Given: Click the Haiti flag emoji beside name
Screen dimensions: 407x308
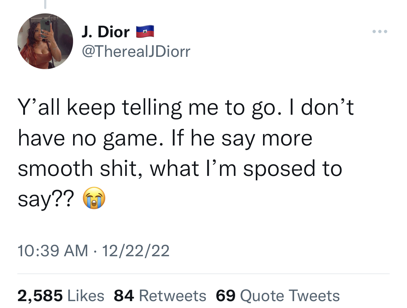Looking at the screenshot, I should [145, 31].
